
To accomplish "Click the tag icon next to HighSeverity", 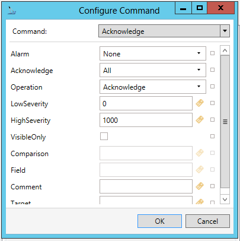I will 200,120.
